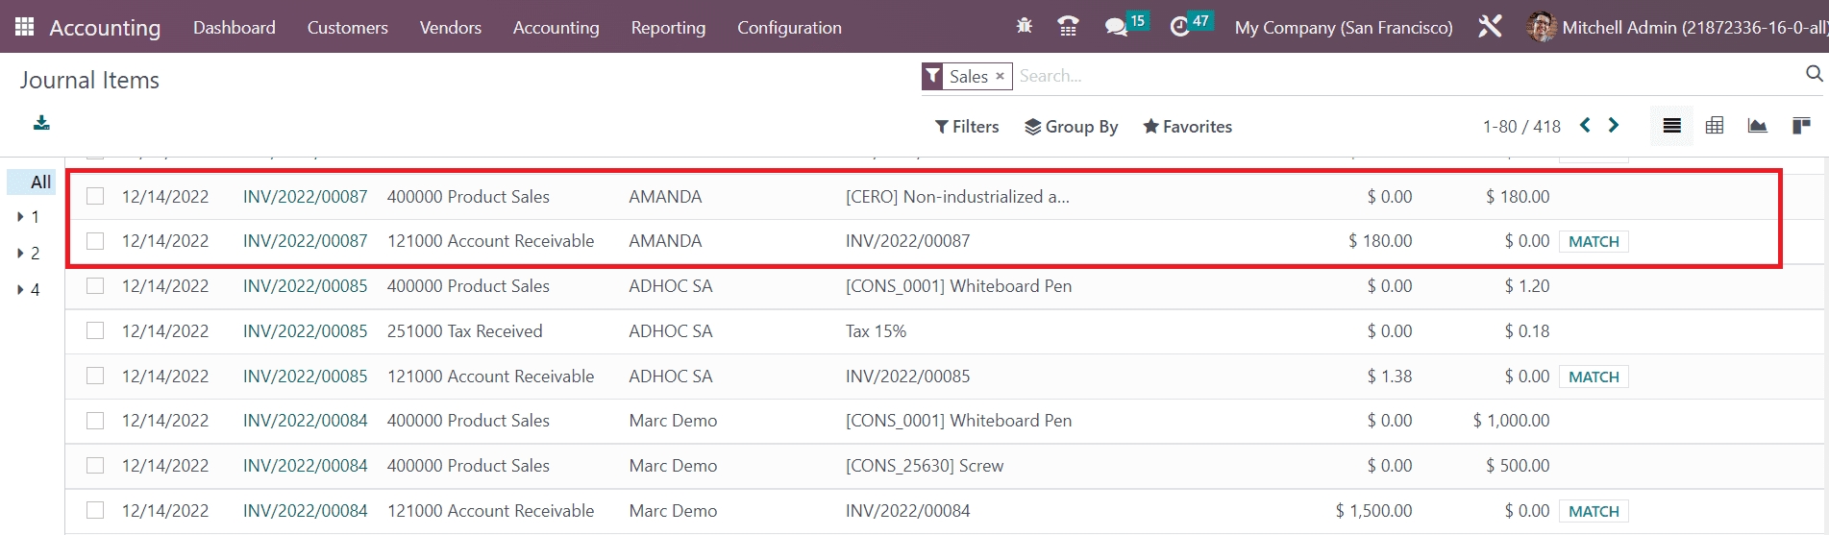This screenshot has height=535, width=1829.
Task: Select checkbox for ADHOC SA Tax Received row
Action: 95,330
